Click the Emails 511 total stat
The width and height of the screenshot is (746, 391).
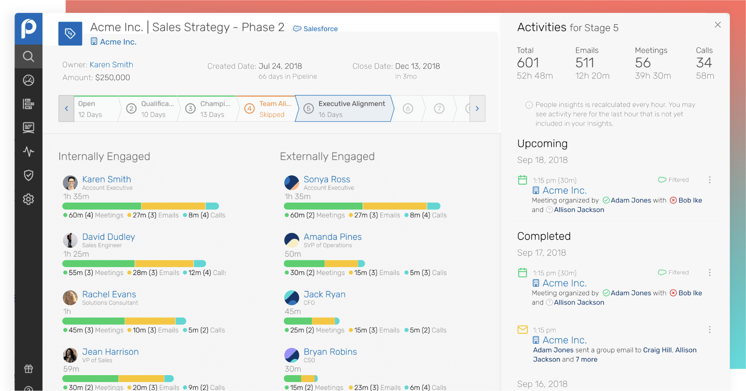point(592,63)
